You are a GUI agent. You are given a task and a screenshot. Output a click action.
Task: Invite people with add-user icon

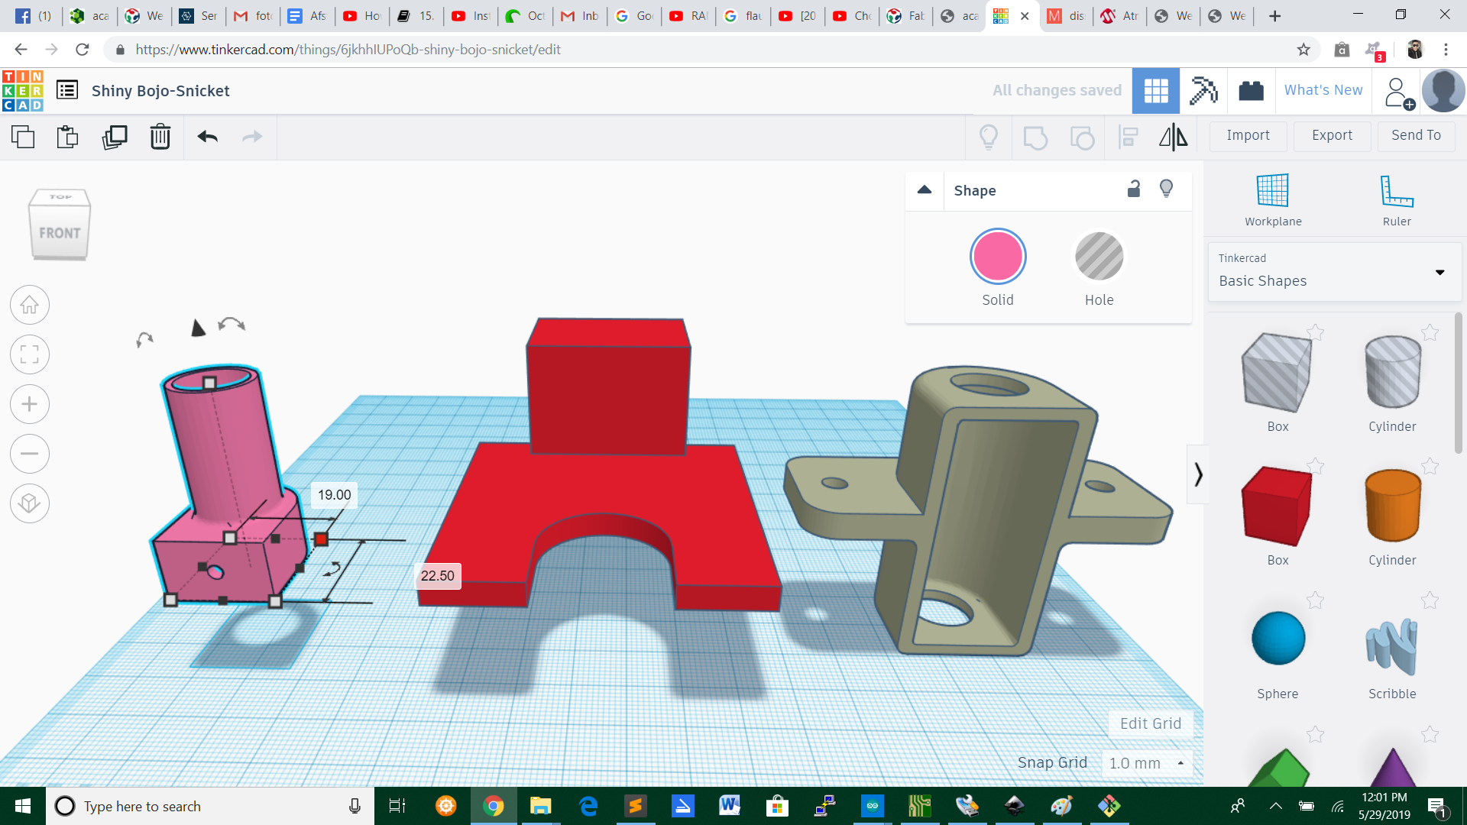(x=1398, y=92)
